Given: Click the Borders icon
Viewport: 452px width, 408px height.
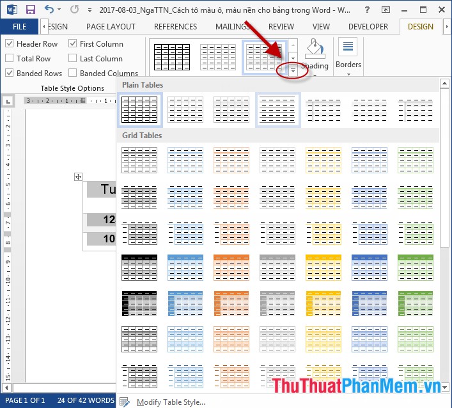Looking at the screenshot, I should 348,47.
